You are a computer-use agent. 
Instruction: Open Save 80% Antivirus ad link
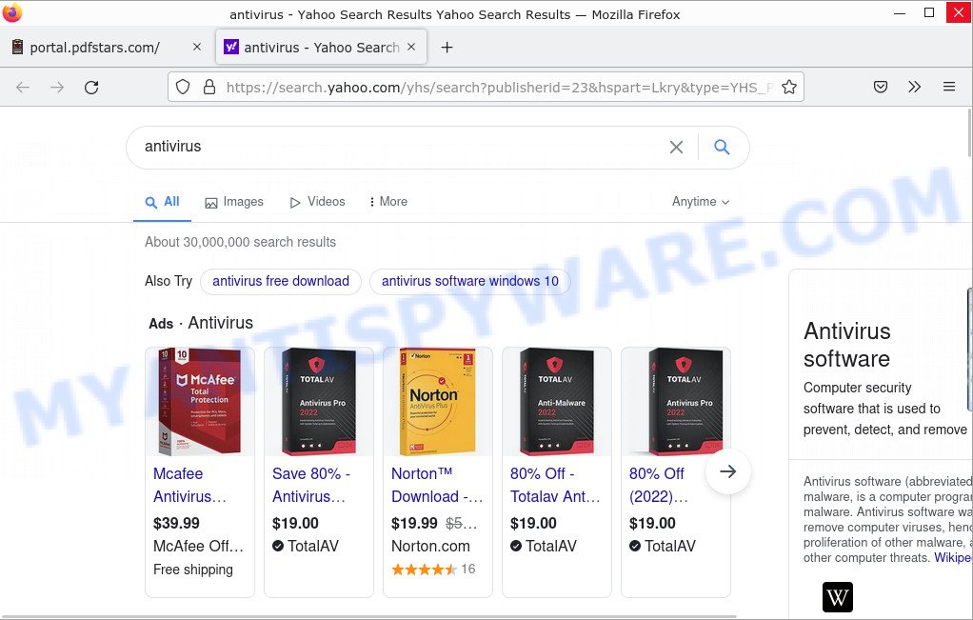pos(311,486)
